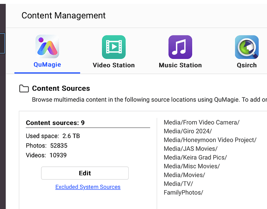Open the Qsirch magnifier icon
This screenshot has height=209, width=267.
point(247,47)
